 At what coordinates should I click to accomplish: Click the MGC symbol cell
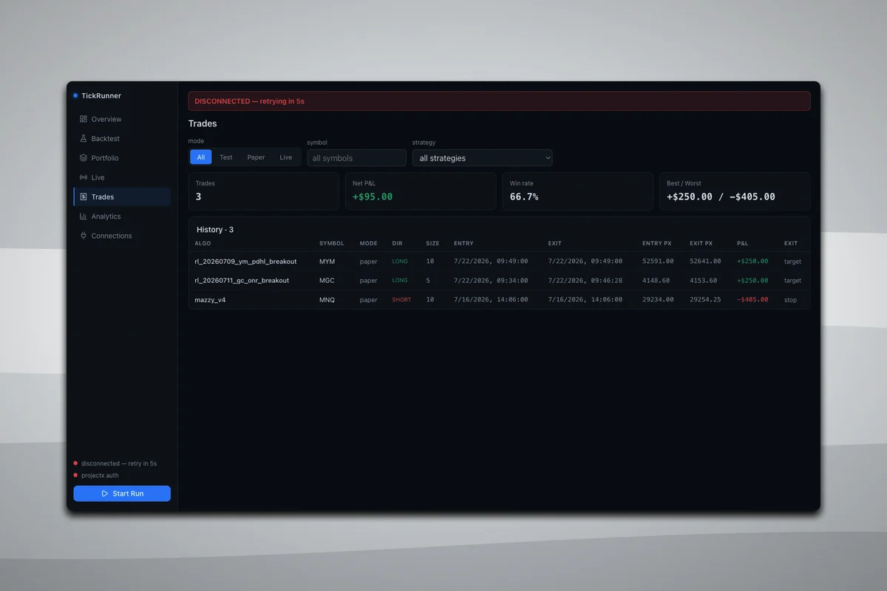(327, 281)
